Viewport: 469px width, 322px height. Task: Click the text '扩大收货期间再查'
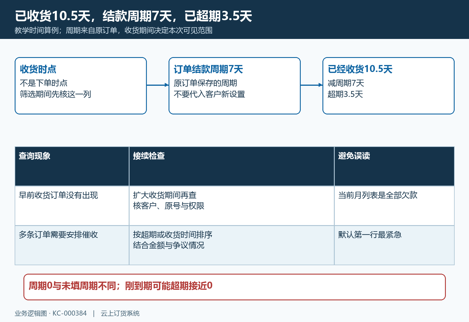165,195
